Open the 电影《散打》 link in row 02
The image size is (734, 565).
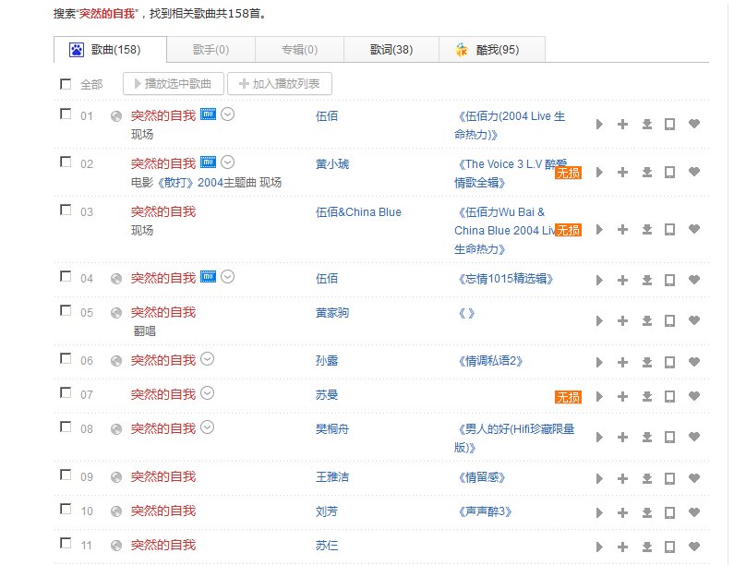(176, 183)
